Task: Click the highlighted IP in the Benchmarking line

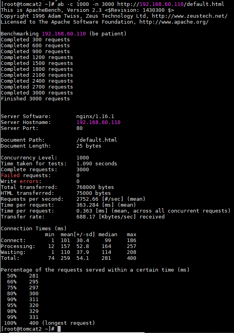Action: [x=64, y=33]
